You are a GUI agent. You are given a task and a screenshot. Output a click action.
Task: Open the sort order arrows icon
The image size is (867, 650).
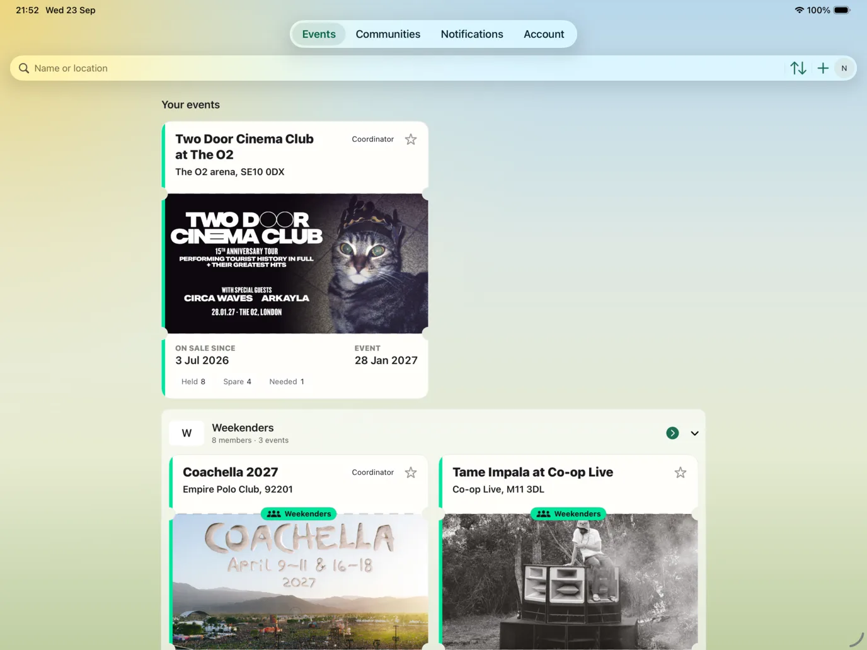tap(798, 68)
